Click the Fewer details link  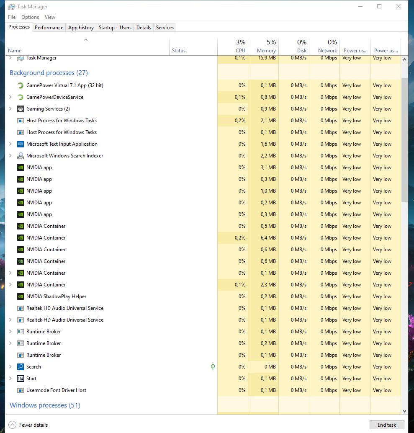point(33,425)
